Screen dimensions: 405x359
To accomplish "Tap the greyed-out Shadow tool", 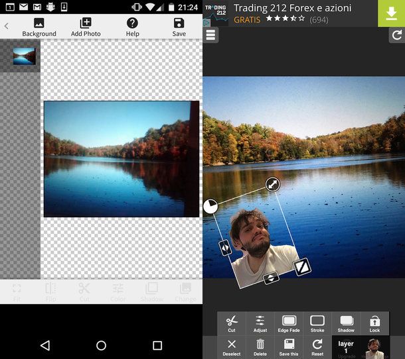I will pyautogui.click(x=152, y=292).
